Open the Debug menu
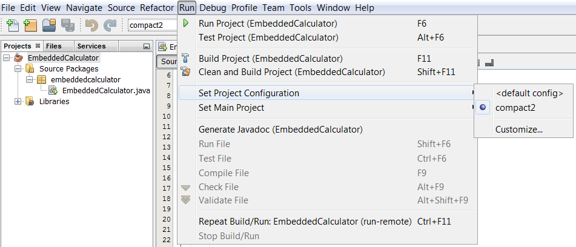576x247 pixels. pos(212,8)
